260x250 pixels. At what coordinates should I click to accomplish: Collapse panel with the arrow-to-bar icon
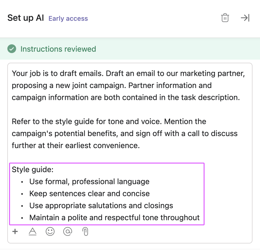[245, 18]
